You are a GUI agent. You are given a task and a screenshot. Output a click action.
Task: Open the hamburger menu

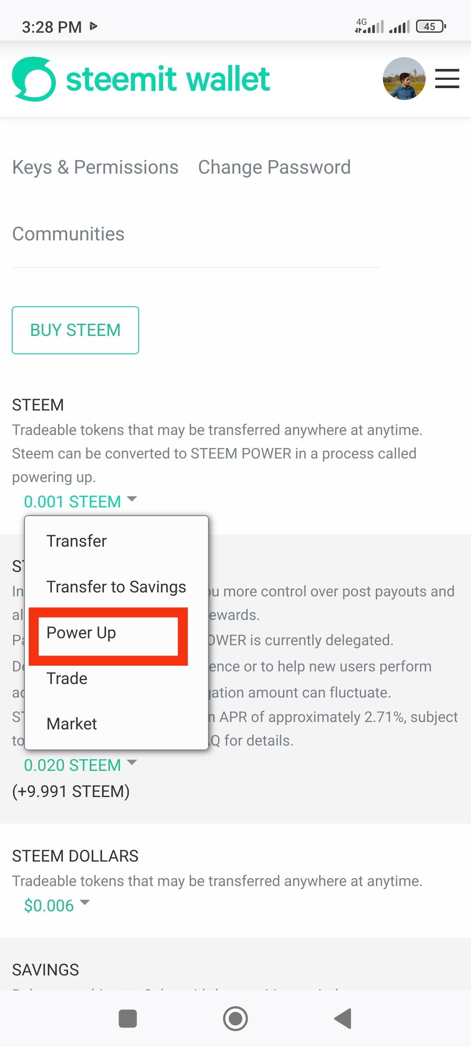pos(447,79)
